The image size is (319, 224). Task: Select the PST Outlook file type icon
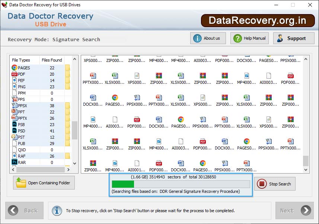[14, 137]
